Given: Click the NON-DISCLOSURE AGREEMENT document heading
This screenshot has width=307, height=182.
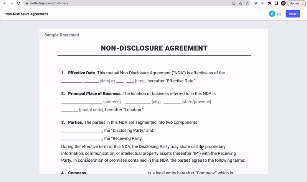Looking at the screenshot, I should coord(154,48).
